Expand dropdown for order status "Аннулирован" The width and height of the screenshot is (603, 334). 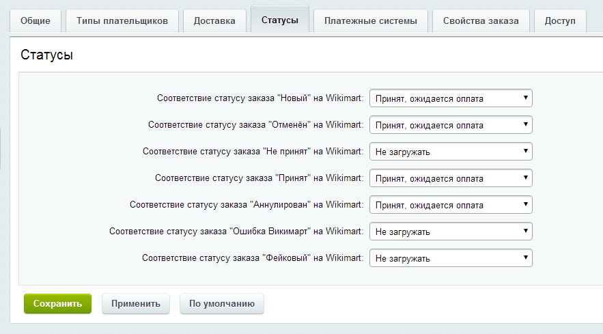(451, 205)
